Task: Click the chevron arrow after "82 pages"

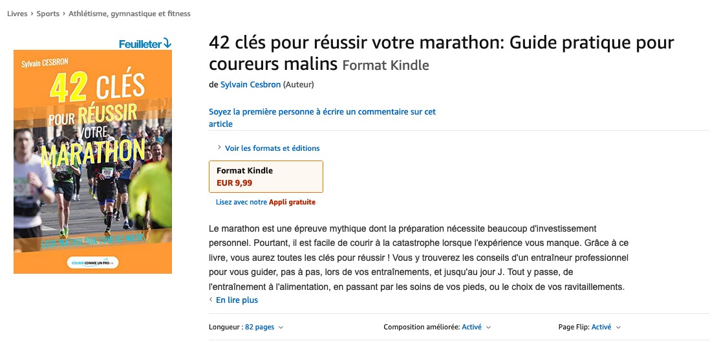Action: click(281, 327)
